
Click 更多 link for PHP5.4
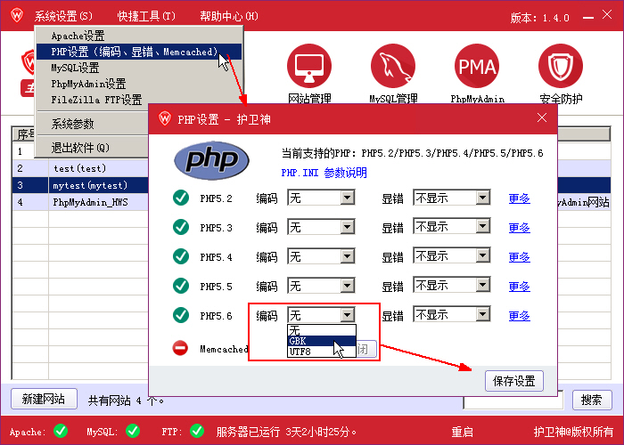(x=520, y=257)
